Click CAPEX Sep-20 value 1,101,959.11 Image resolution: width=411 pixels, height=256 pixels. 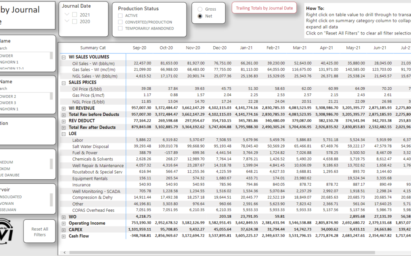click(140, 229)
